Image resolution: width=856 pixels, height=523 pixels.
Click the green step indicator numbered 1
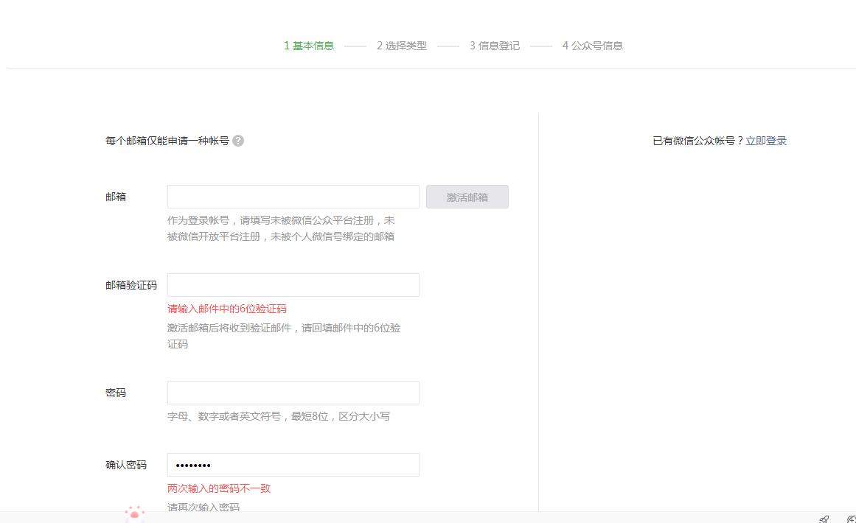coord(287,45)
